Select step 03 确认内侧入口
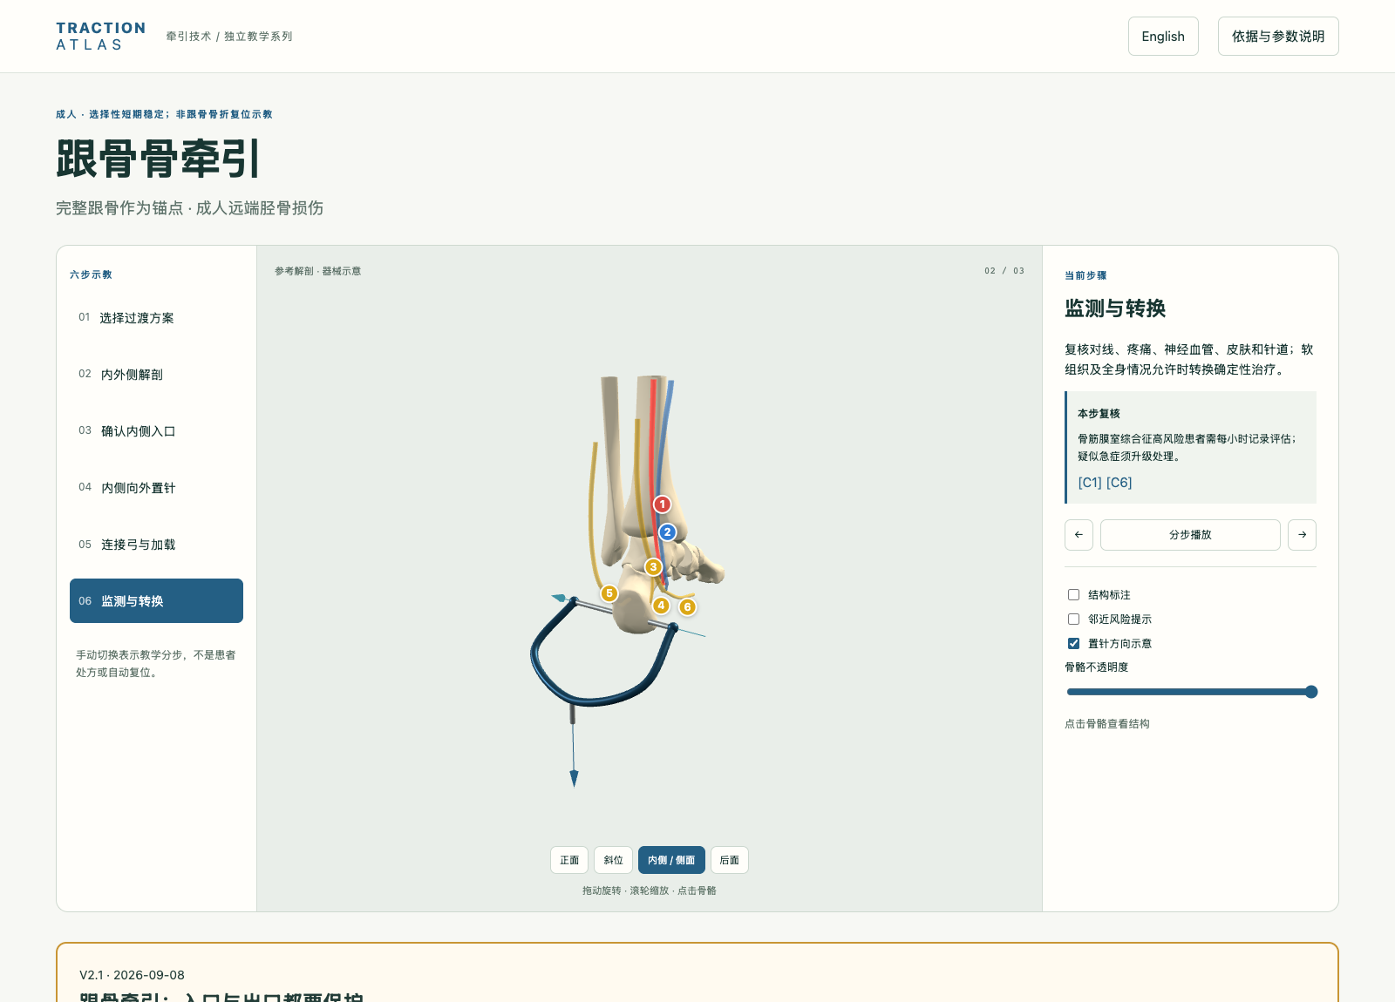The height and width of the screenshot is (1002, 1395). [x=156, y=431]
